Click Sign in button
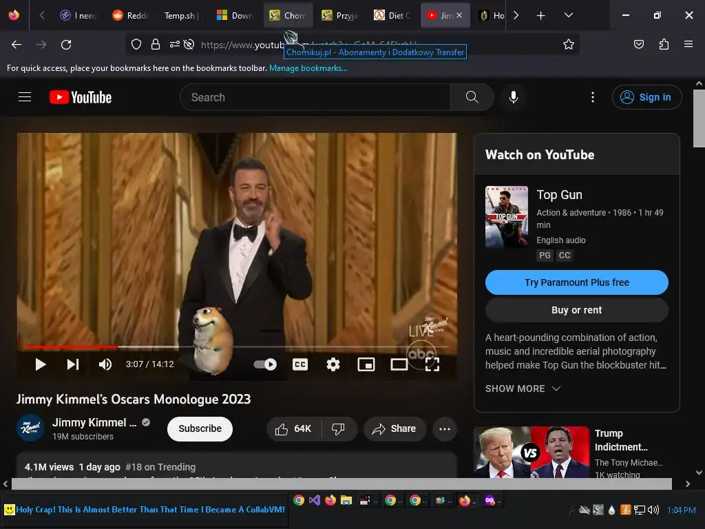The image size is (705, 529). (646, 97)
